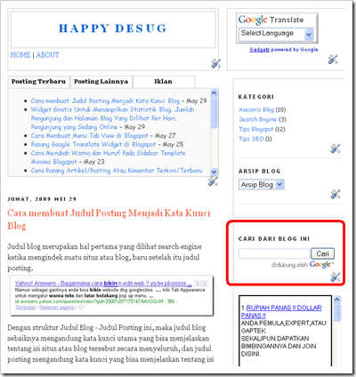Open post Widget Gratis Untuk Menampilkan Statistik Blog
Image resolution: width=356 pixels, height=377 pixels.
coord(112,118)
